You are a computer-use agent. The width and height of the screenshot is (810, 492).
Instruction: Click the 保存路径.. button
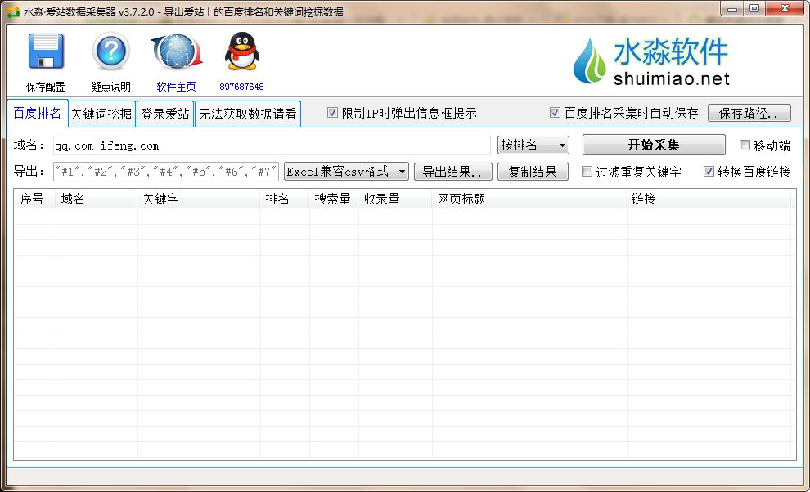tap(749, 113)
